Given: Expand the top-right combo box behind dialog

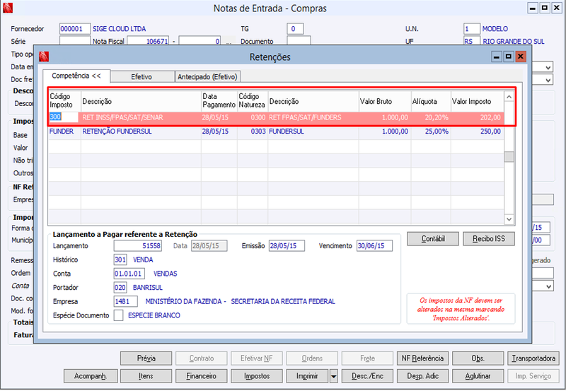Looking at the screenshot, I should [548, 67].
